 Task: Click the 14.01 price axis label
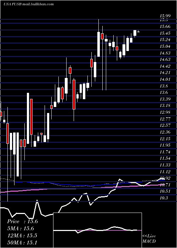coord(165,79)
